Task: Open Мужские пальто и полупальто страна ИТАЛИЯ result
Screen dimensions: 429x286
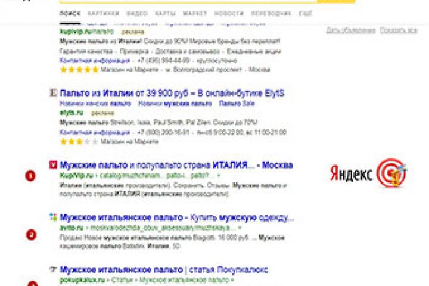Action: click(176, 165)
